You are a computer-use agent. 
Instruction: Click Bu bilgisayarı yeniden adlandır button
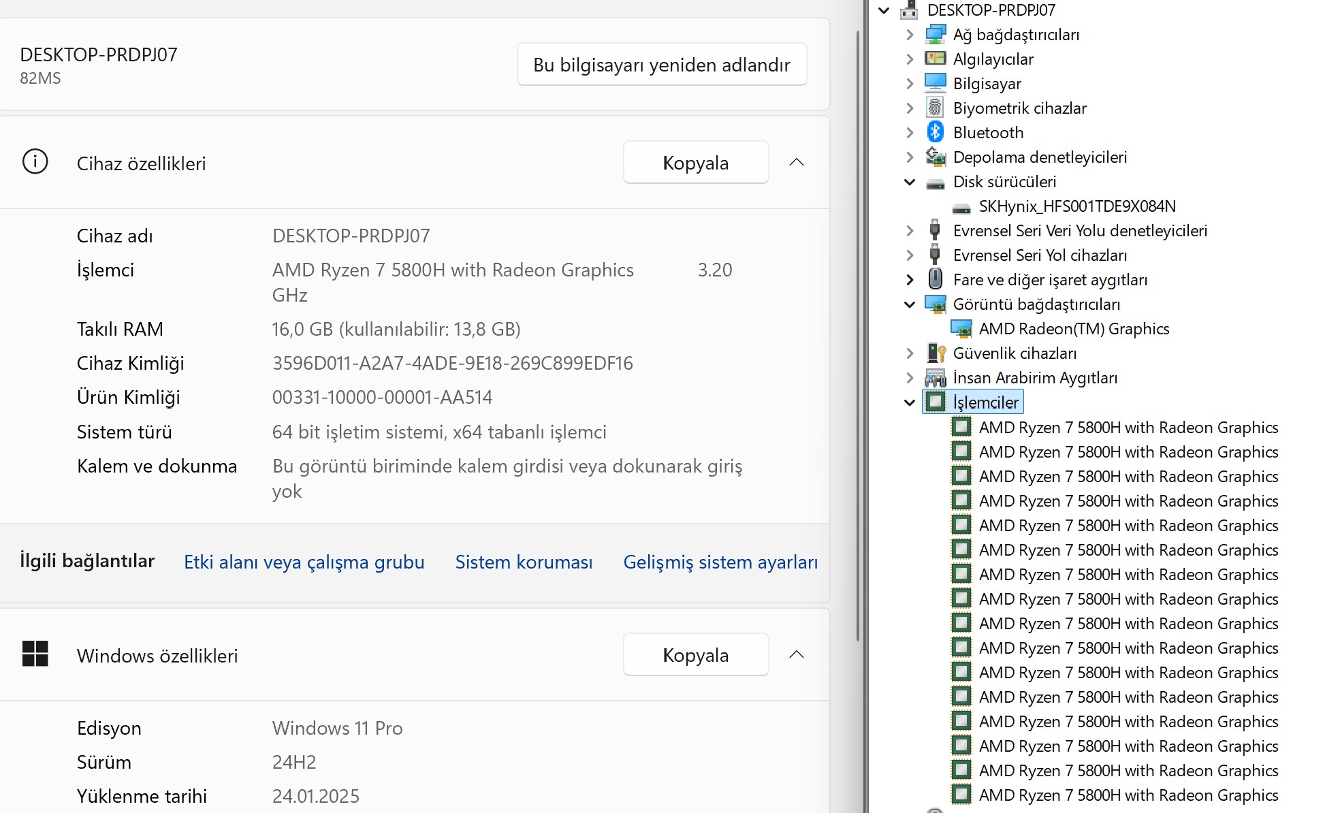click(662, 65)
